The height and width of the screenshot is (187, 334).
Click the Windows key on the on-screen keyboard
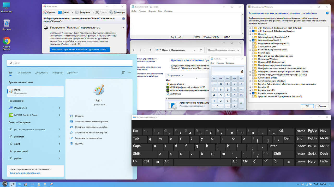coord(158,162)
